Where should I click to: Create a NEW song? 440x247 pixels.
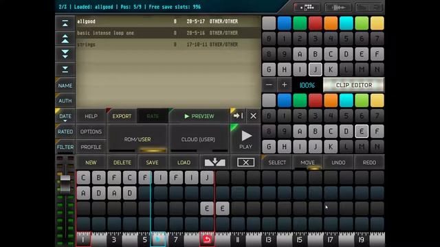pyautogui.click(x=91, y=163)
